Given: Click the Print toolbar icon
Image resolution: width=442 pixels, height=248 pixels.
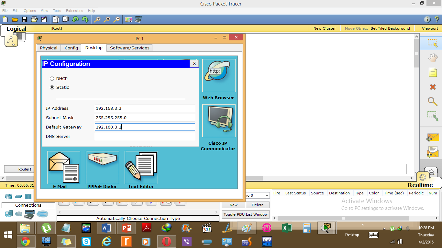Looking at the screenshot, I should (34, 19).
